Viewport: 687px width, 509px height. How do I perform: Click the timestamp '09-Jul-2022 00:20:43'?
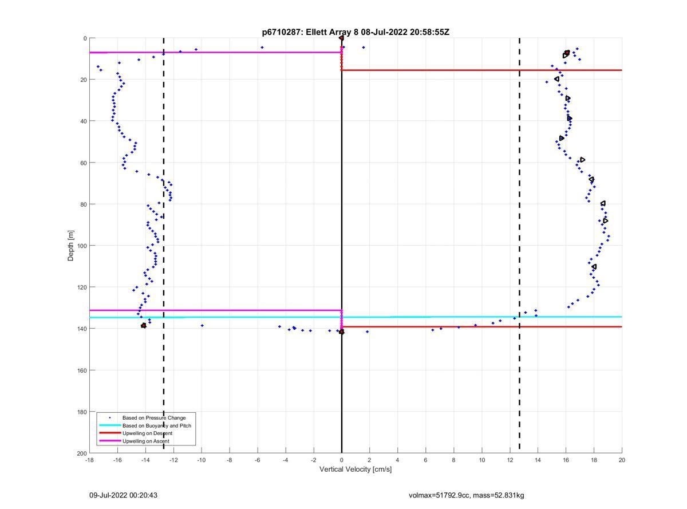click(x=123, y=495)
